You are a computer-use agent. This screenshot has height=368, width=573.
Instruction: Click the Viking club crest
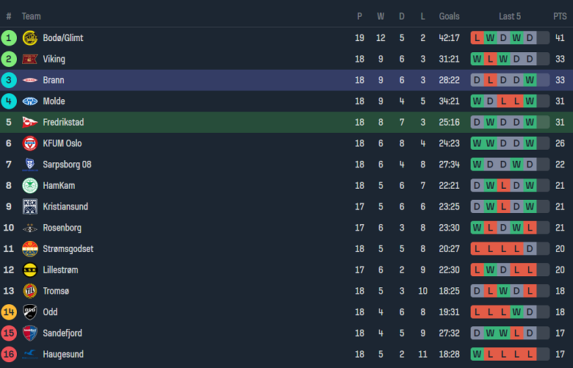coord(30,59)
